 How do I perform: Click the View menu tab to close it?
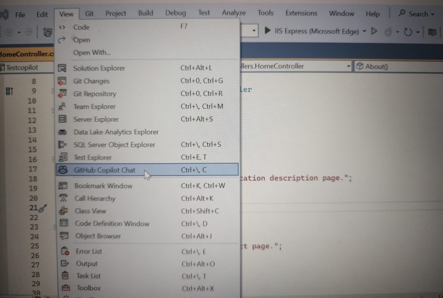coord(67,14)
